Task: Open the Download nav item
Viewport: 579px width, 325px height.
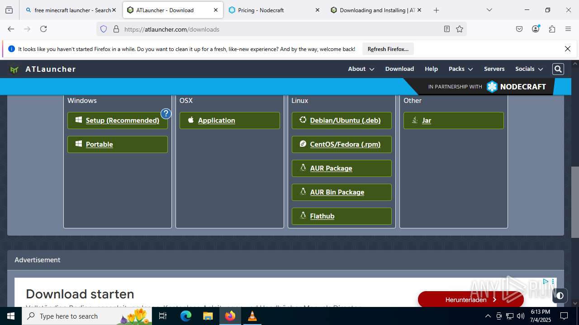Action: pyautogui.click(x=399, y=69)
